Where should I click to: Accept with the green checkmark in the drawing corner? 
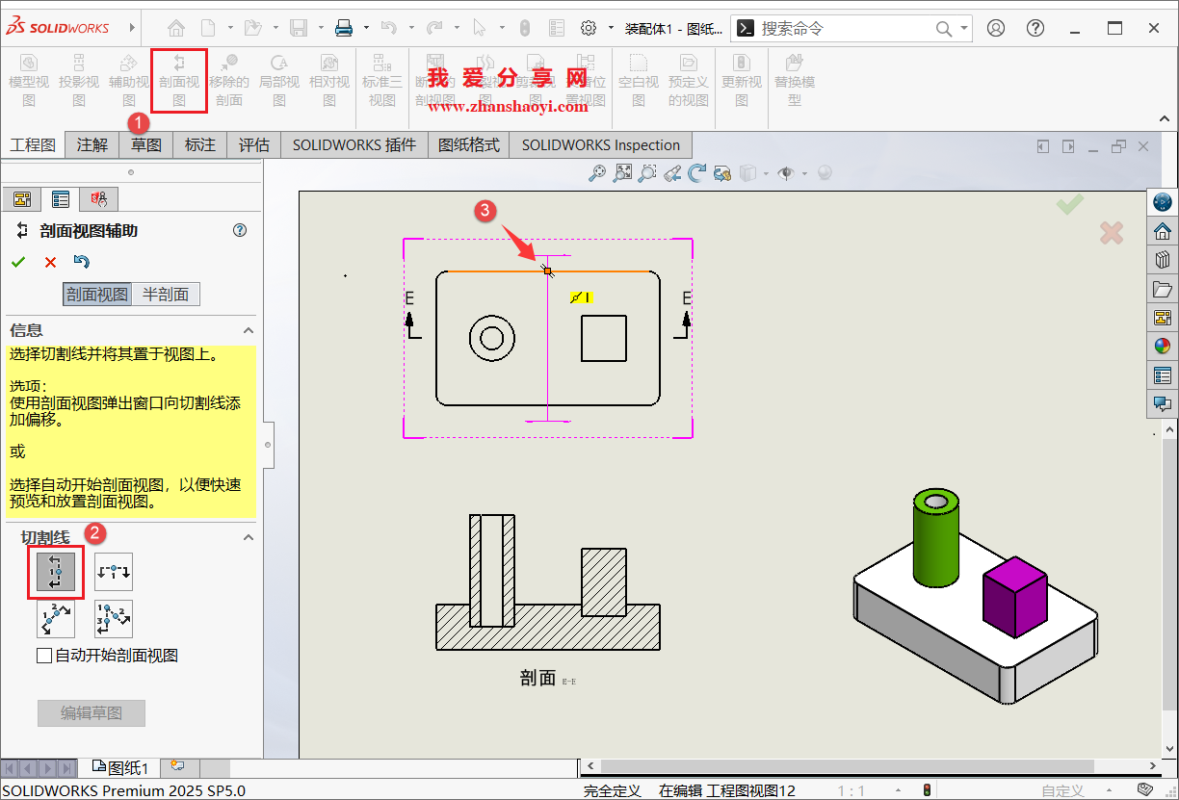1069,203
